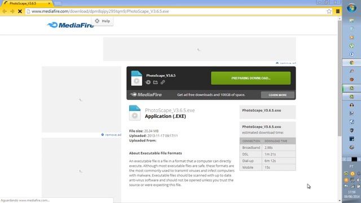
Task: Click the MediaFire logo in the dark promo bar
Action: [146, 95]
